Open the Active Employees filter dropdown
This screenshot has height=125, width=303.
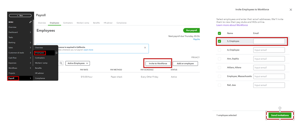(x=77, y=63)
